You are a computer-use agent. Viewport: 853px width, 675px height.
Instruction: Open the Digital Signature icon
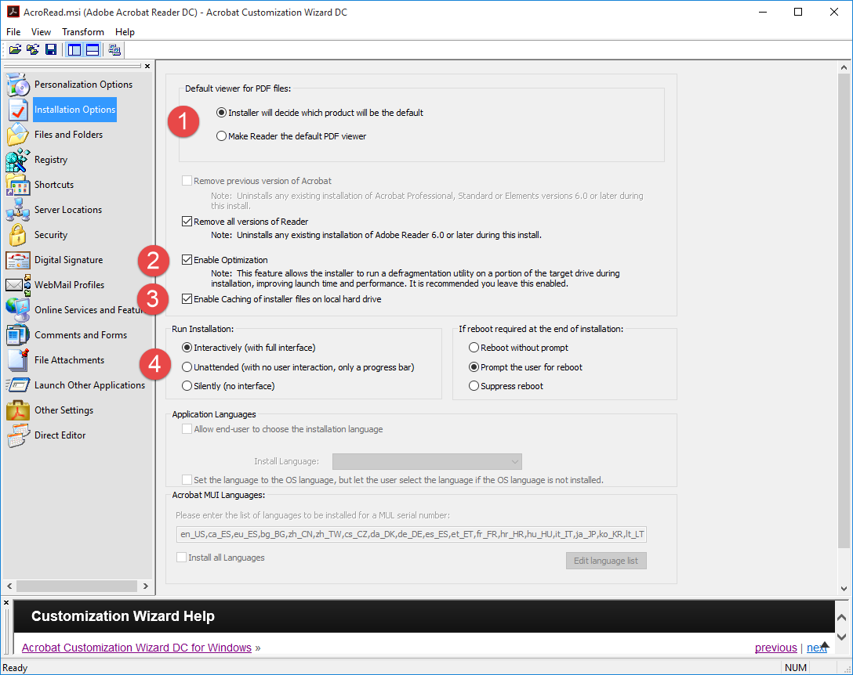[18, 260]
